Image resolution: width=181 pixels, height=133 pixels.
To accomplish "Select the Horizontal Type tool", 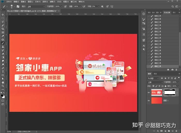I will click(3, 72).
